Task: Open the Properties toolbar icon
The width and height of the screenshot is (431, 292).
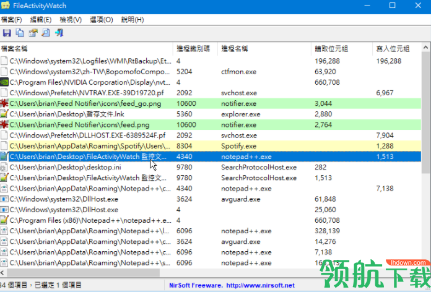Action: (x=33, y=33)
